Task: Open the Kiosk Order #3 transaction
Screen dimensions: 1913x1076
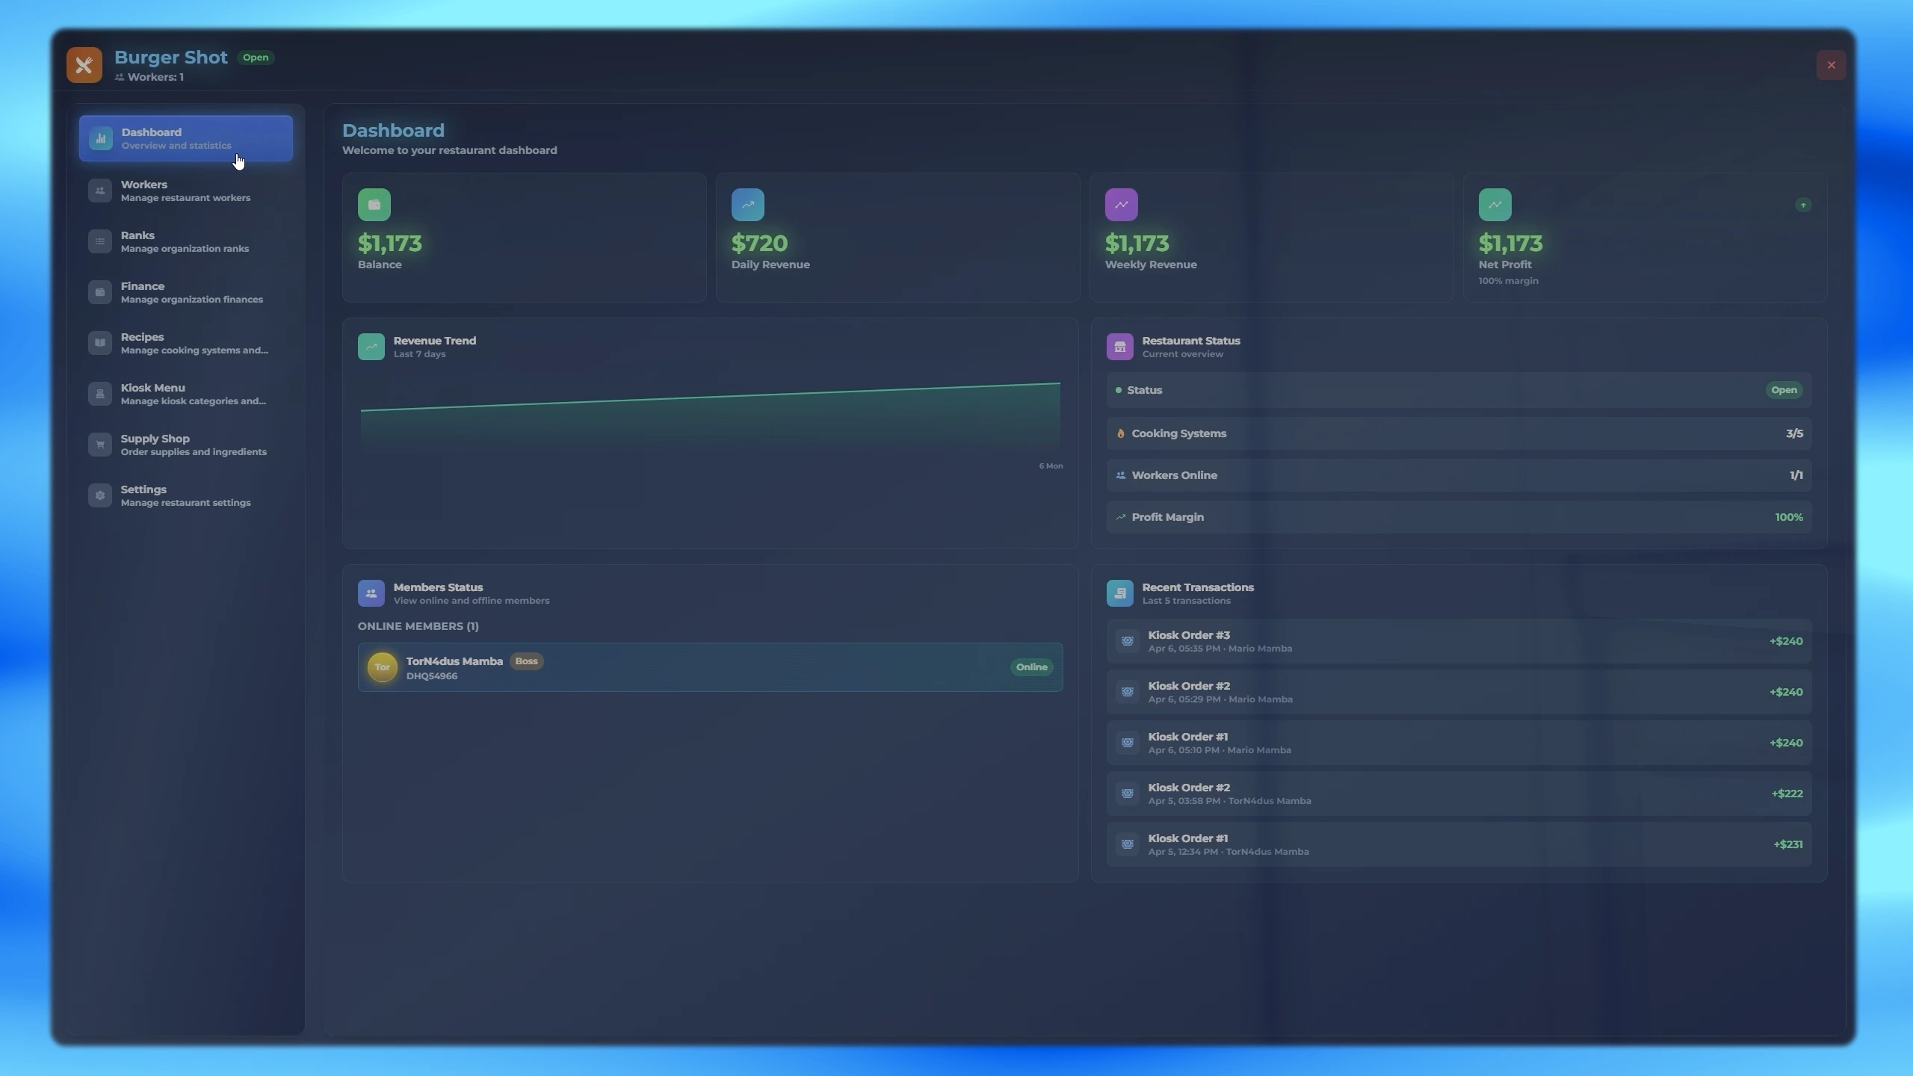Action: [x=1459, y=641]
